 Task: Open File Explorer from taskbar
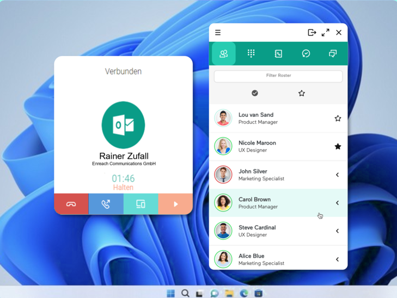click(229, 293)
